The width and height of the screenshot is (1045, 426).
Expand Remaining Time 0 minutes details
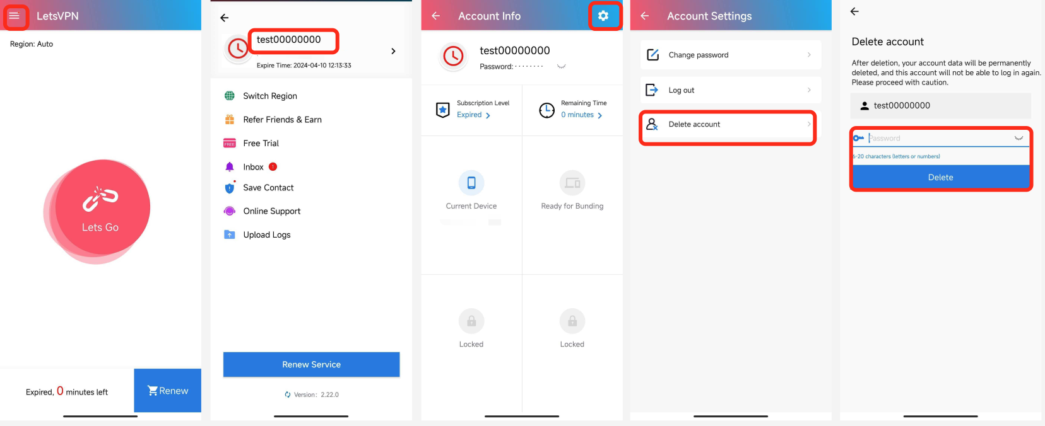click(x=581, y=115)
